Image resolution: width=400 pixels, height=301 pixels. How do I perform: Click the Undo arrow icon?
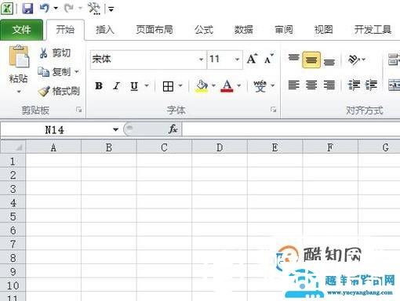[x=45, y=9]
